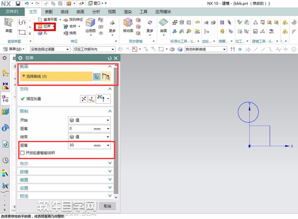Open the Edge Blend (边倒圆) tool

[90, 25]
